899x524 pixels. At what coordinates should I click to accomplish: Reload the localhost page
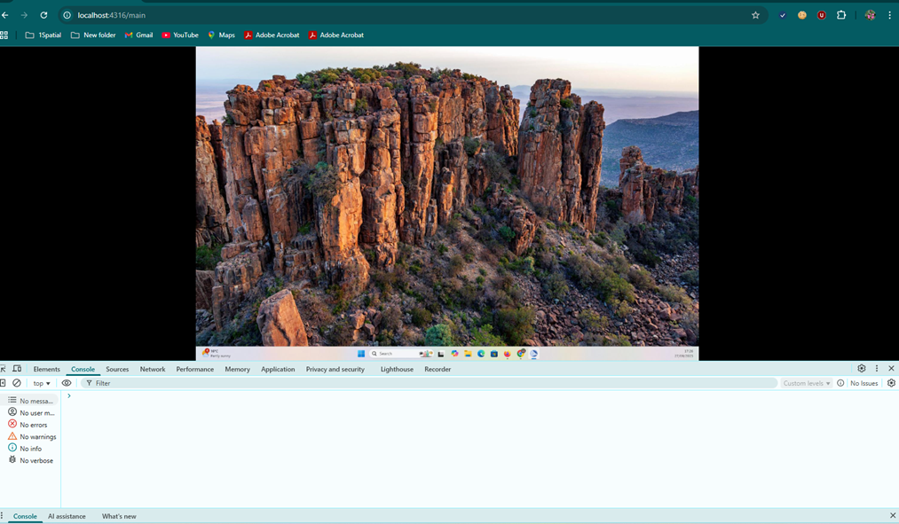tap(43, 15)
